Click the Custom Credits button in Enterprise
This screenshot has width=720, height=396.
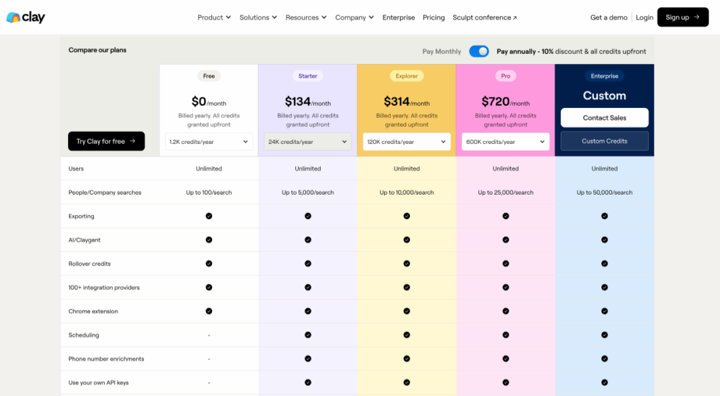coord(604,141)
